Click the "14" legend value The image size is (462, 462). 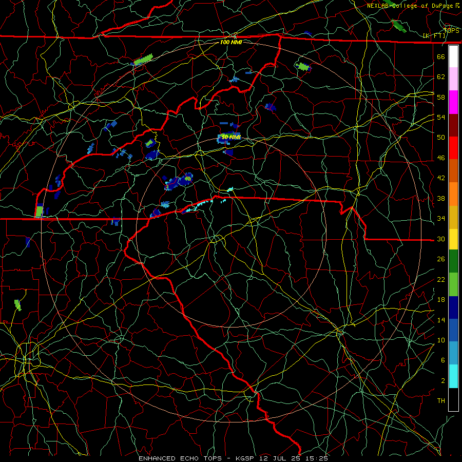pyautogui.click(x=441, y=320)
